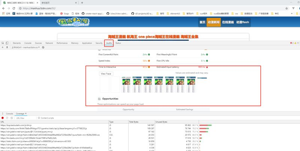Image resolution: width=300 pixels, height=151 pixels.
Task: Click the browser forward arrow
Action: click(9, 8)
